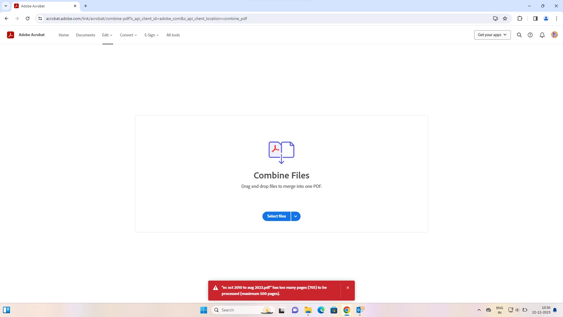This screenshot has height=317, width=563.
Task: Open the browser extensions puzzle icon
Action: [x=520, y=18]
